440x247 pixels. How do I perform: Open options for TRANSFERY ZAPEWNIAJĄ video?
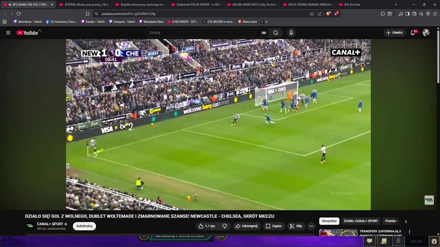point(409,232)
